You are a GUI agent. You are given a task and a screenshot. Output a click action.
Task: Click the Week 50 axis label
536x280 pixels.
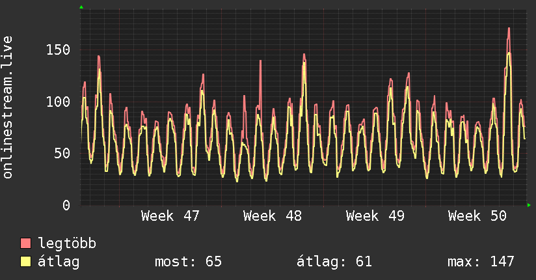477,216
